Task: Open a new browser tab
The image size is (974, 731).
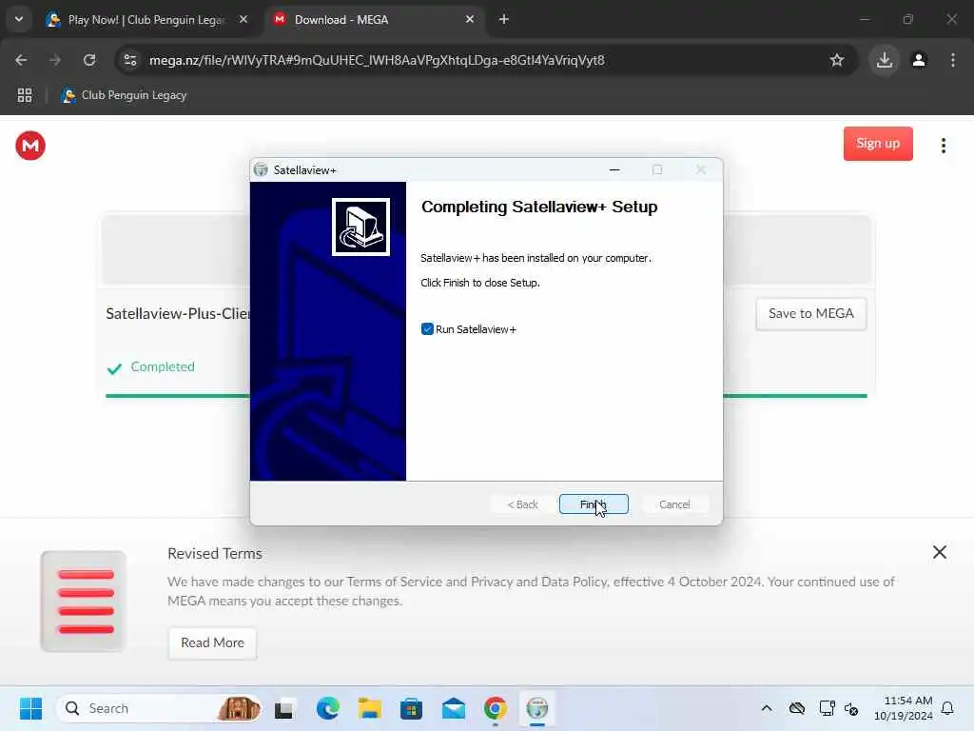Action: point(504,20)
